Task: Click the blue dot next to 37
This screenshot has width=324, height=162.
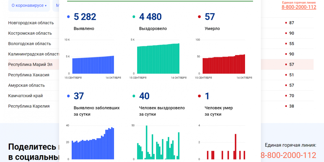Action: click(68, 96)
